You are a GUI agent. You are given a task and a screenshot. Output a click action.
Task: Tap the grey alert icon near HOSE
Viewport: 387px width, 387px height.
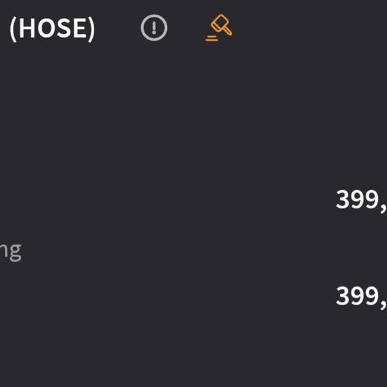(x=154, y=28)
